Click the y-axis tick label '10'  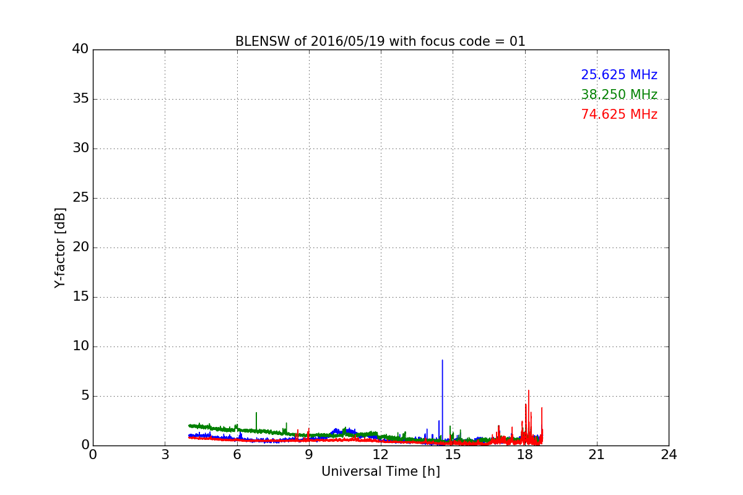coord(80,346)
